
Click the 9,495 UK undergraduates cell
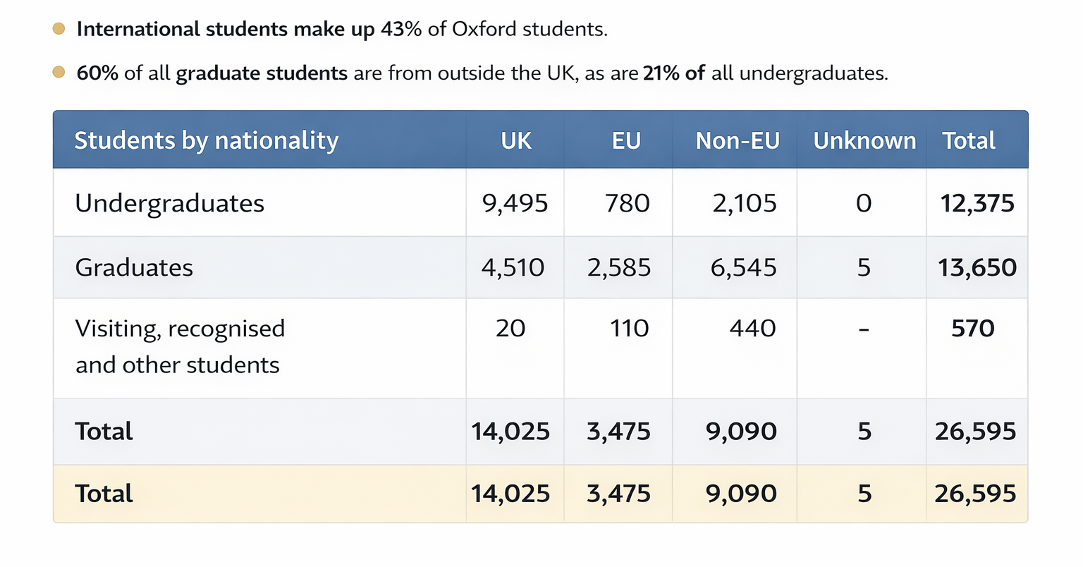click(515, 203)
